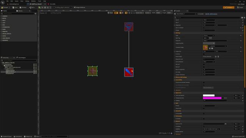Start play with the green arrow
This screenshot has width=246, height=138.
point(40,7)
